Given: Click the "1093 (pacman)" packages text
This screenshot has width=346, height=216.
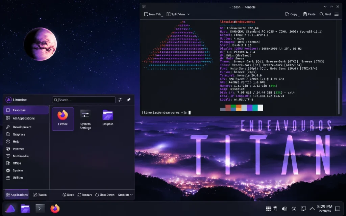Looking at the screenshot, I should 249,42.
